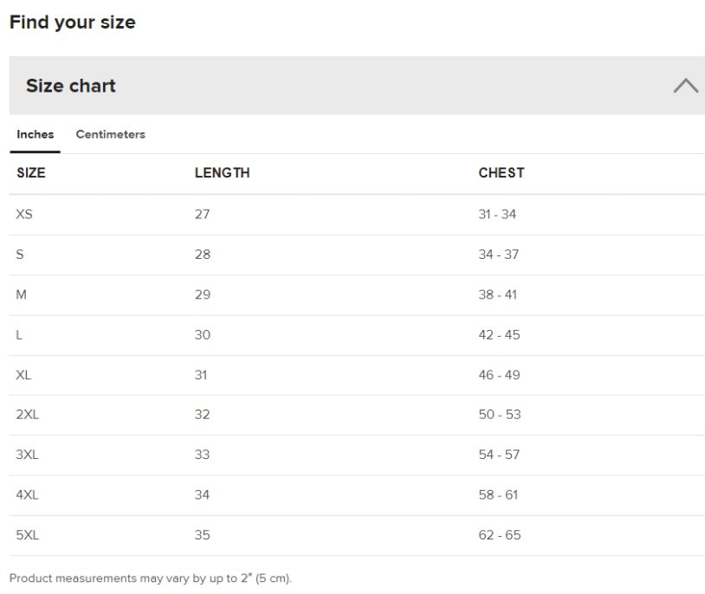This screenshot has width=705, height=594.
Task: Select the S size row label
Action: (21, 255)
